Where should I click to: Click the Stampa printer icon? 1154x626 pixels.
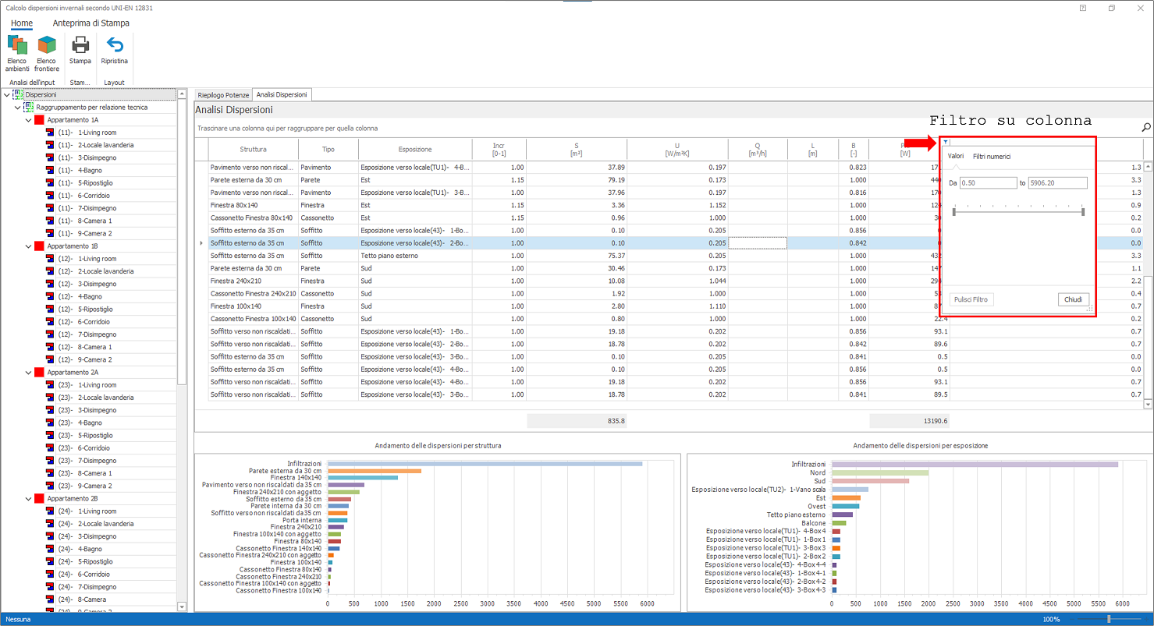coord(80,45)
